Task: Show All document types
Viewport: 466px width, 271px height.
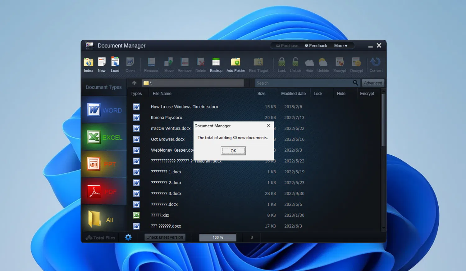Action: [x=104, y=219]
